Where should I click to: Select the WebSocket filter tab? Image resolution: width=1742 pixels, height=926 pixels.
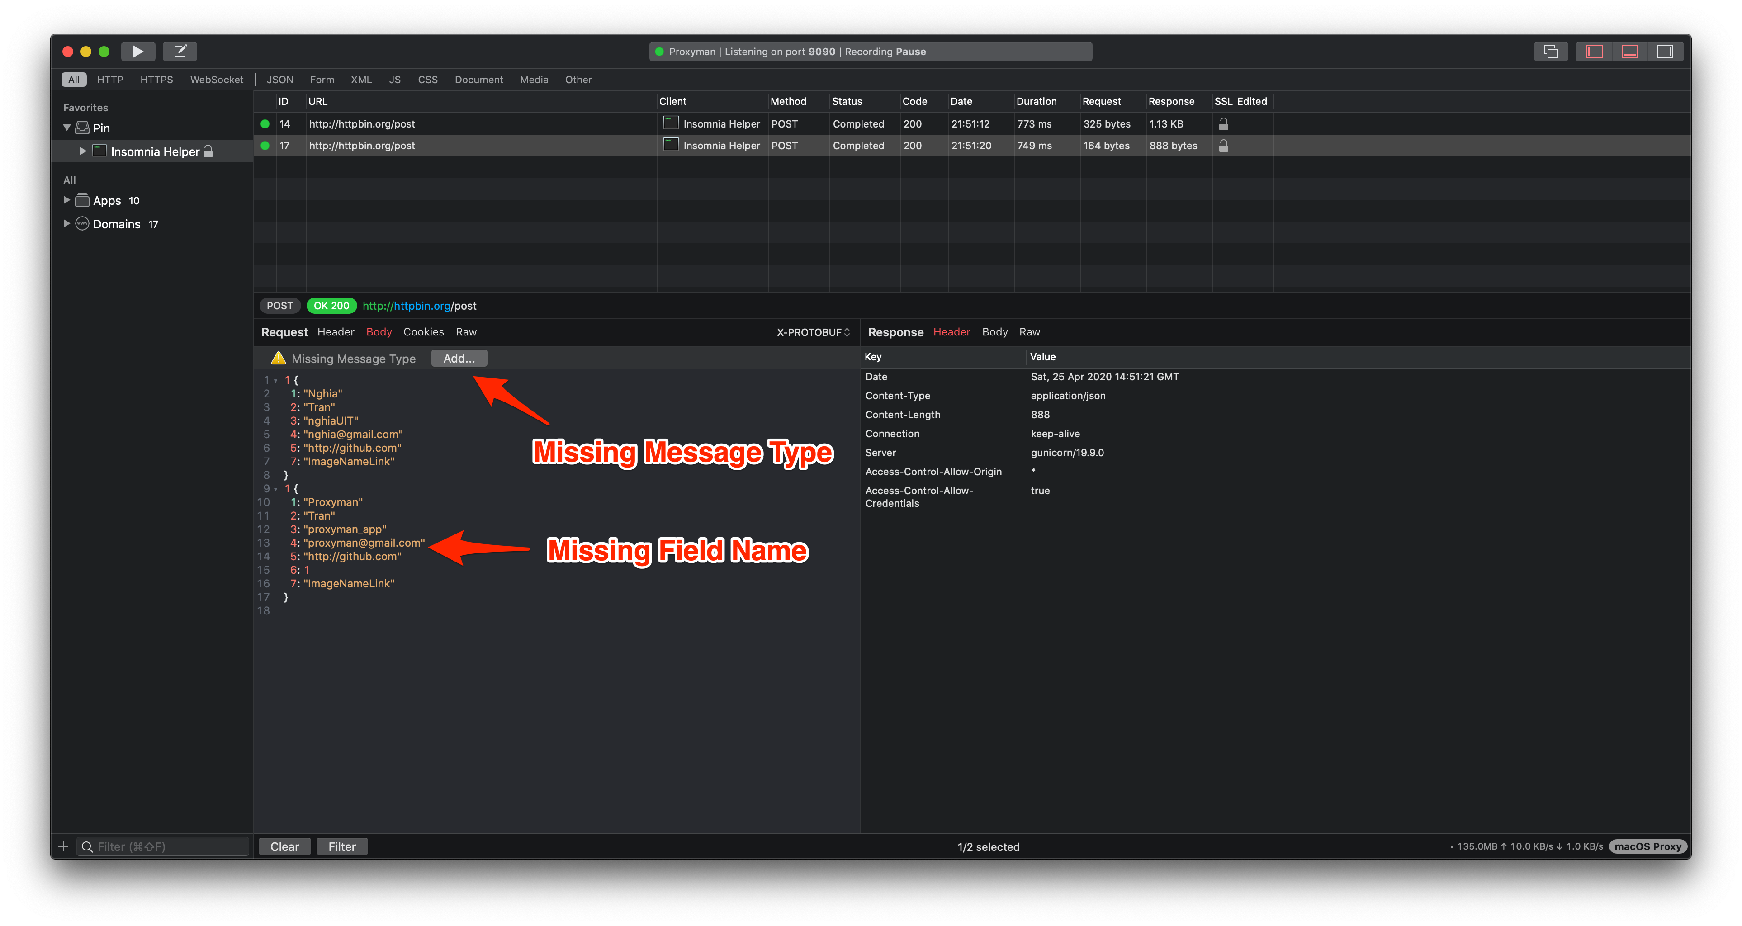(217, 80)
